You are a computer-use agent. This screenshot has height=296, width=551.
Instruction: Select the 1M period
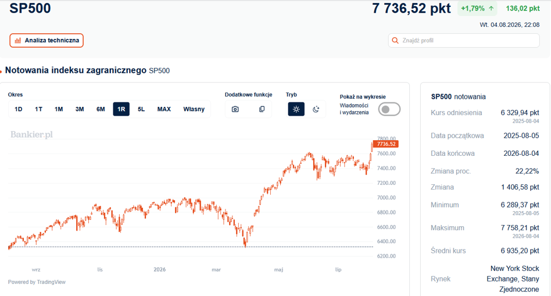[59, 109]
